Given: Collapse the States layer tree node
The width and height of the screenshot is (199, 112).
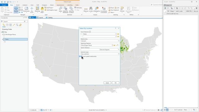Looking at the screenshot, I should pos(2,40).
